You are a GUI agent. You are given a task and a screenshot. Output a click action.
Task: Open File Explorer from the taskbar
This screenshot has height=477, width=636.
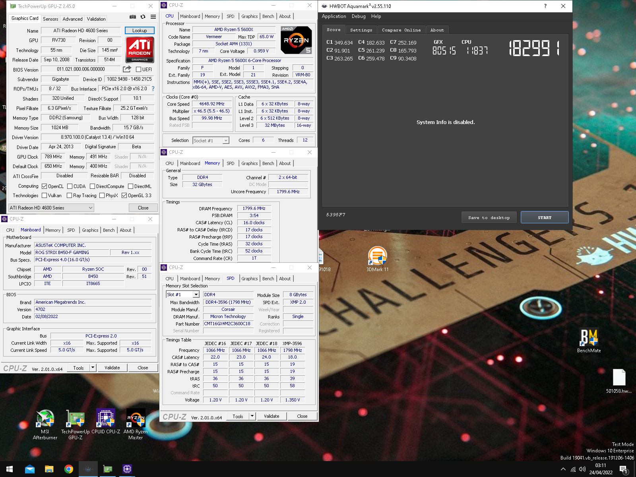coord(49,469)
